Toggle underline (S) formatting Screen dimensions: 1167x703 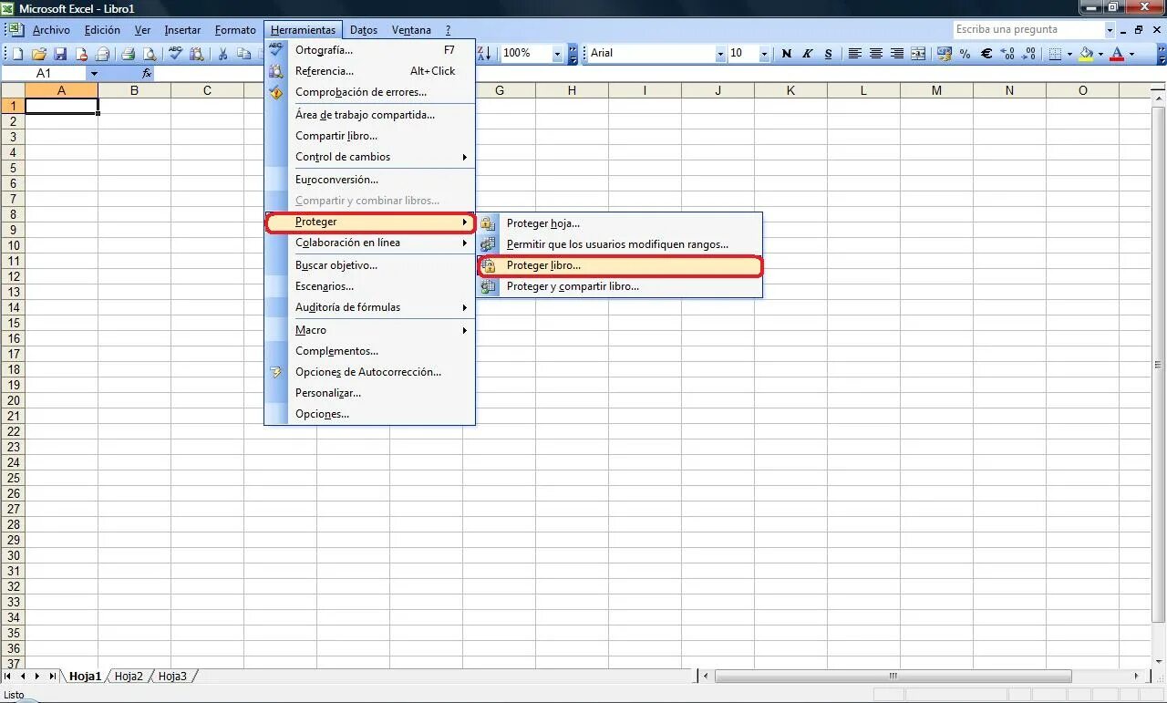(x=828, y=54)
